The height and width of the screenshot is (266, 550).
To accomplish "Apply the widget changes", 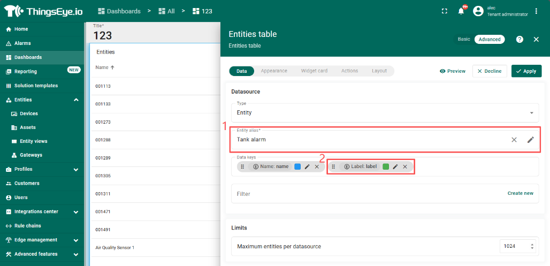I will pyautogui.click(x=526, y=71).
